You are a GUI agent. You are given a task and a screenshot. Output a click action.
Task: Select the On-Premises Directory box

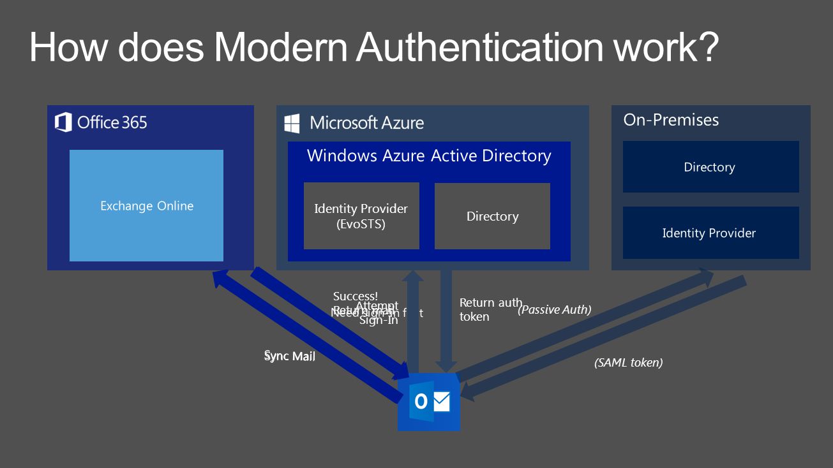click(x=710, y=167)
